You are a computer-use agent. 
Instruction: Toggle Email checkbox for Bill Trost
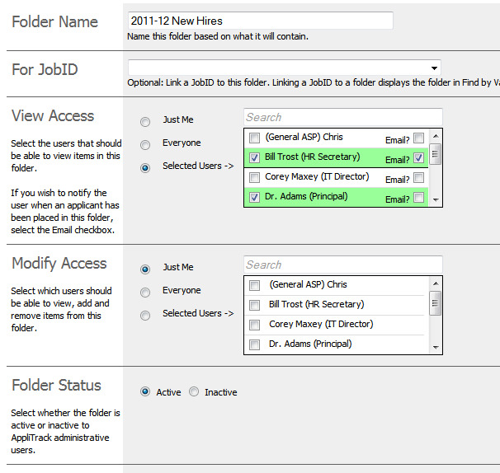click(x=419, y=158)
